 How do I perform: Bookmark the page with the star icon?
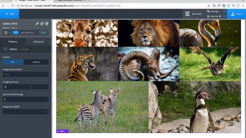[x=208, y=6]
